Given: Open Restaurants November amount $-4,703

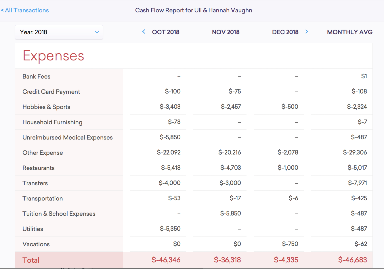Looking at the screenshot, I should point(231,168).
